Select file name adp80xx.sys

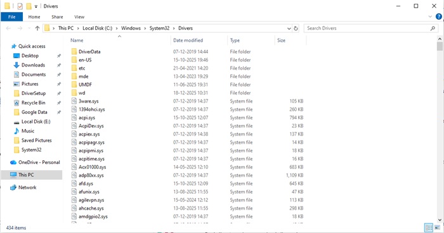click(x=91, y=175)
